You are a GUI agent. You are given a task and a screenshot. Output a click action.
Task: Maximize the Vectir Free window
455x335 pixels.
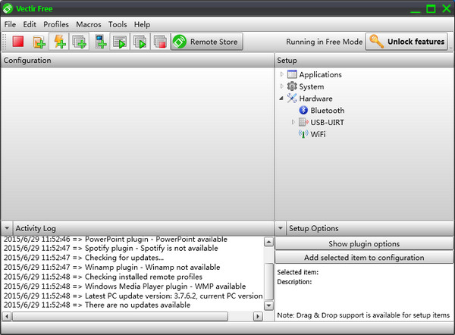coord(431,8)
